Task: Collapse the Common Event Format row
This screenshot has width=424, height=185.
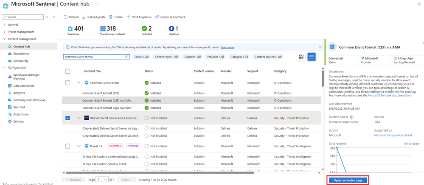Action: [x=79, y=83]
